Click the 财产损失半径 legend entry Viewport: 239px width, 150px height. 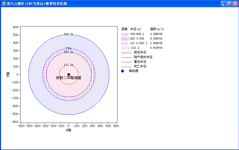point(143,57)
